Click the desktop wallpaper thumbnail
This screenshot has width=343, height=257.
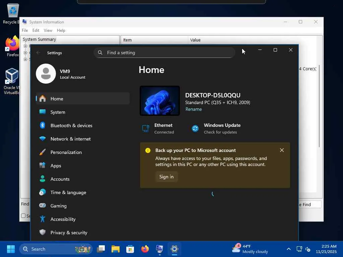160,101
